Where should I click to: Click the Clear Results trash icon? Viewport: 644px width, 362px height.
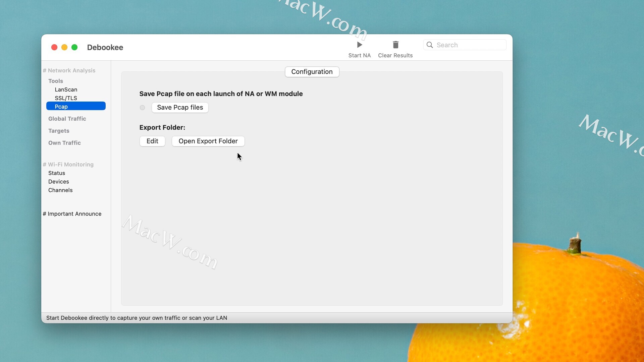tap(395, 45)
